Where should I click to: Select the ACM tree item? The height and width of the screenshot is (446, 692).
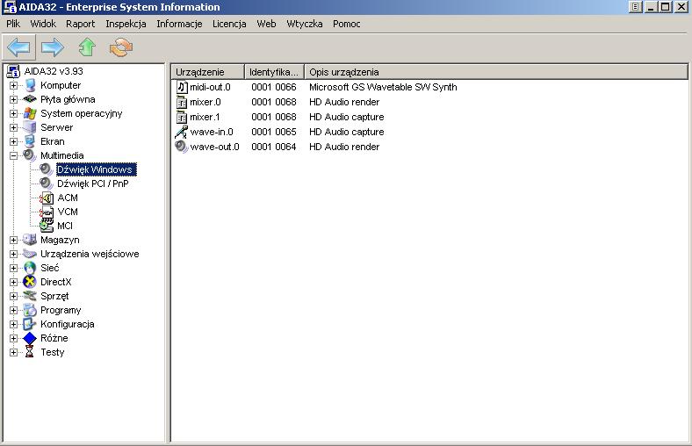(68, 198)
